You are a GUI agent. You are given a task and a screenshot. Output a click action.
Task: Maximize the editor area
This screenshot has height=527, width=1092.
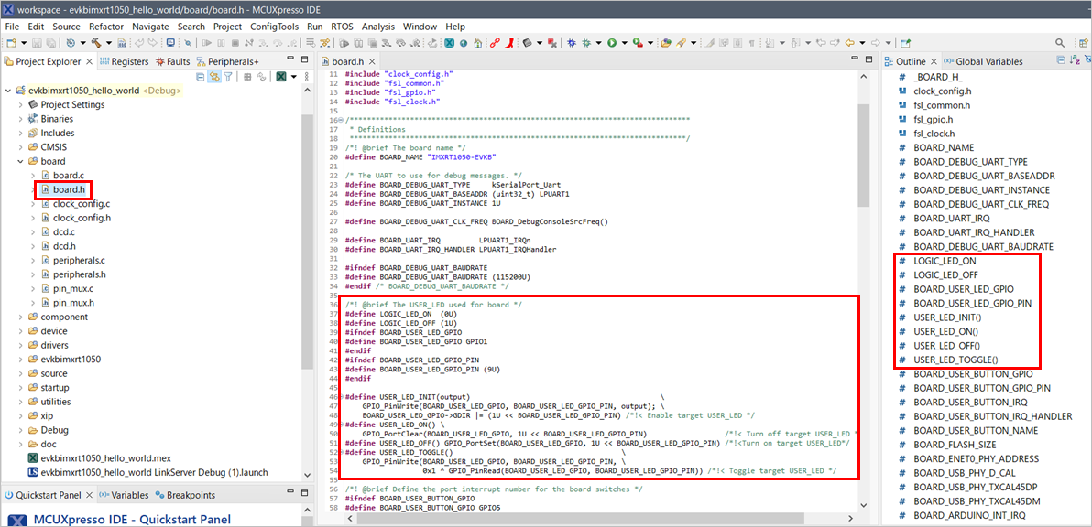(869, 59)
